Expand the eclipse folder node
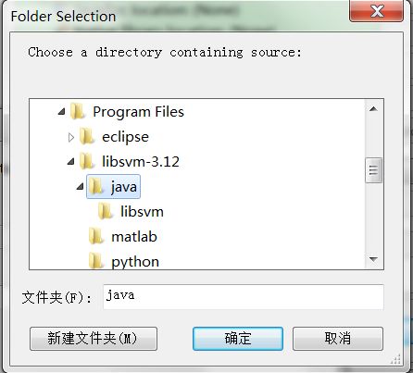The image size is (413, 373). click(x=71, y=137)
